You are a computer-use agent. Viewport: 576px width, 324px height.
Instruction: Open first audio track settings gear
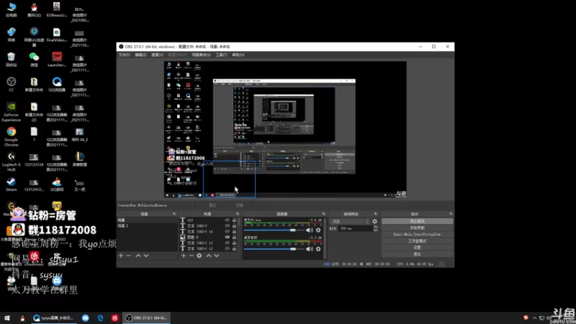tap(318, 230)
